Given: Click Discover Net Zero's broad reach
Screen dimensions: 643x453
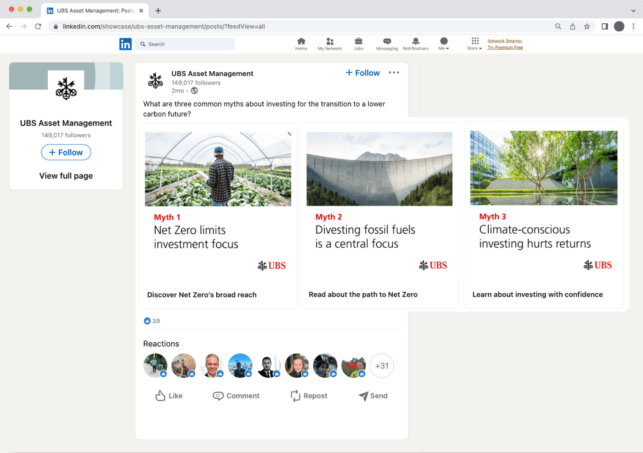Looking at the screenshot, I should point(202,295).
